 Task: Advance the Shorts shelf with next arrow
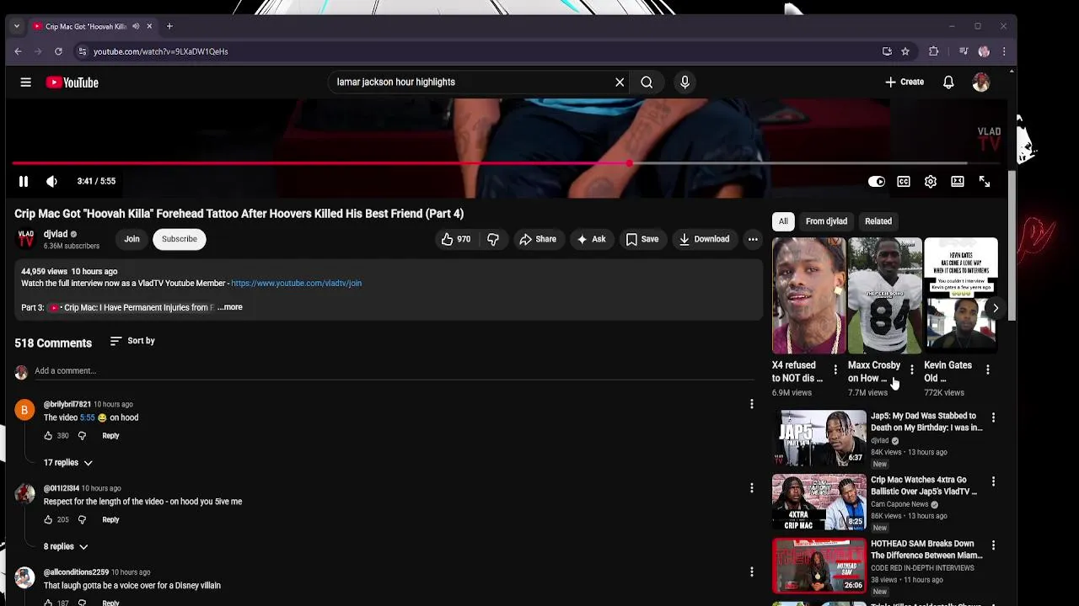(x=996, y=308)
